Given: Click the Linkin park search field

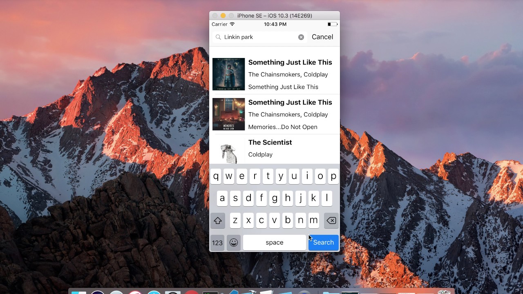Looking at the screenshot, I should (x=260, y=37).
